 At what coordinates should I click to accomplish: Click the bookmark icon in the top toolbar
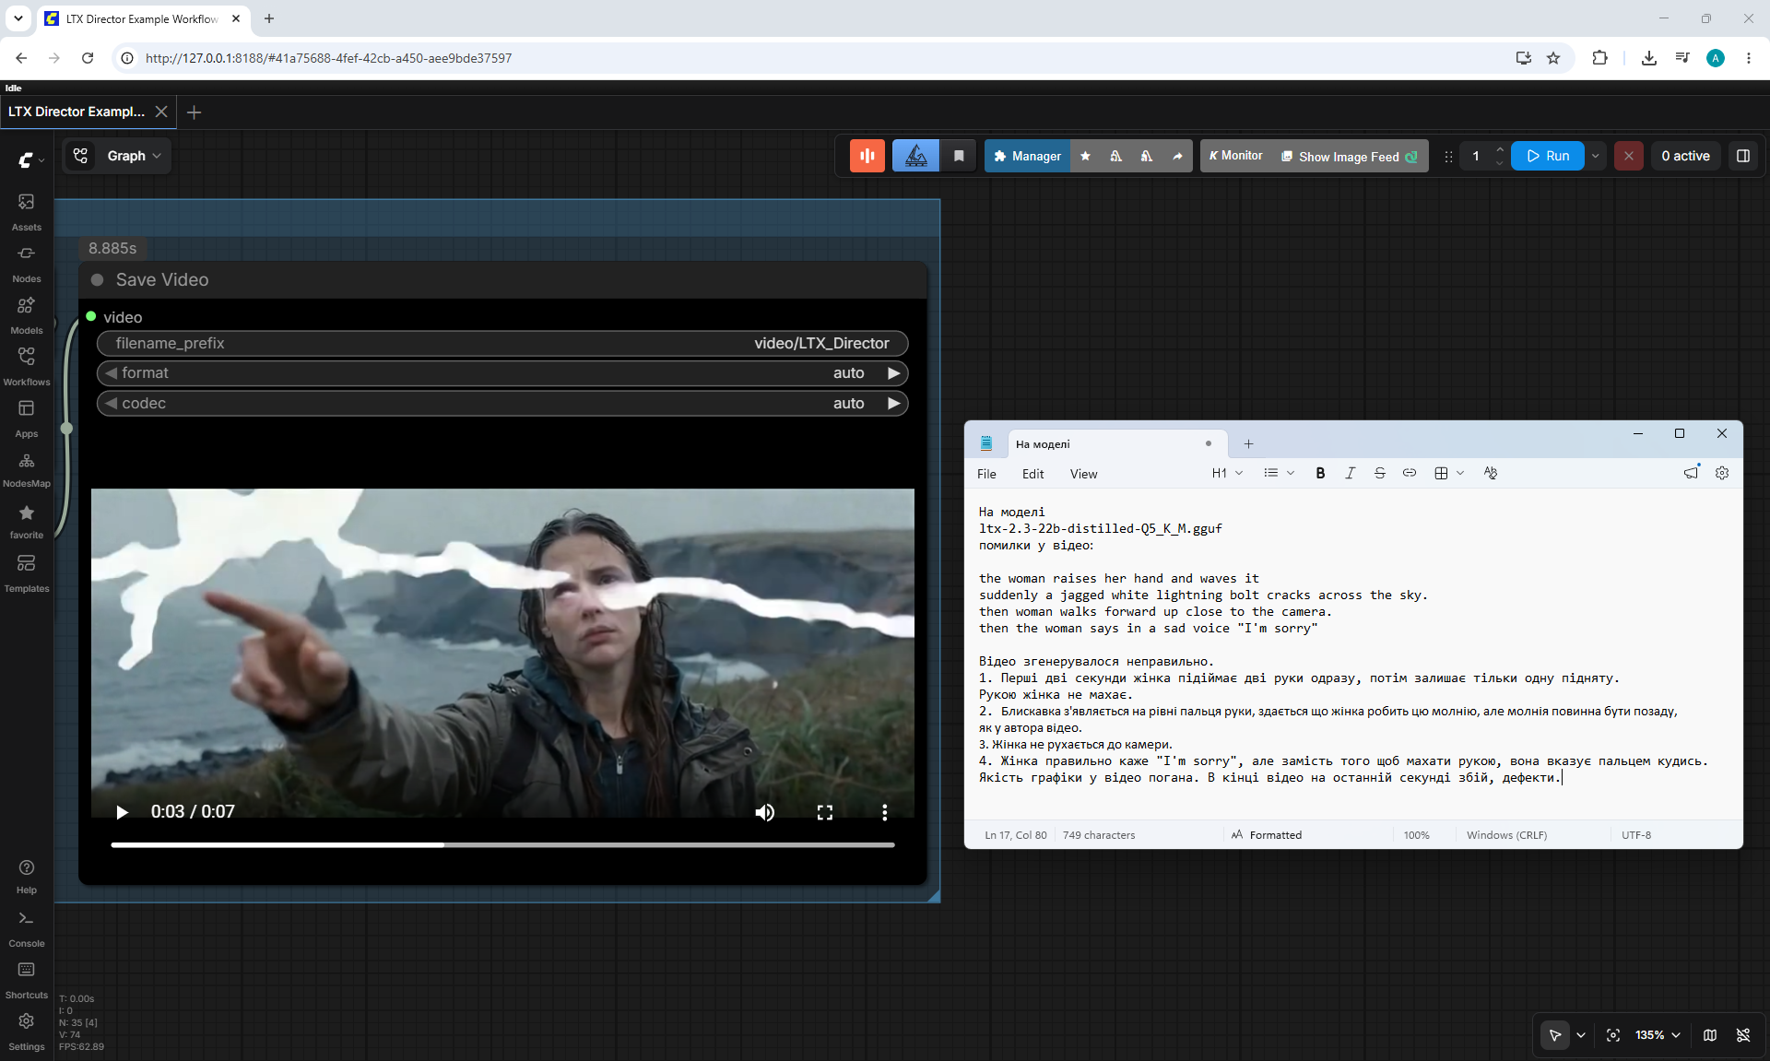pos(959,156)
